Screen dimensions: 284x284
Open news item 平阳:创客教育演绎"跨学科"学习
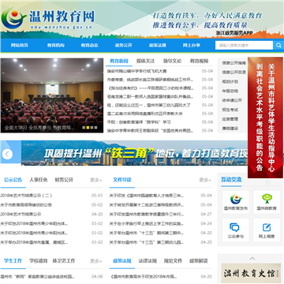(x=139, y=122)
